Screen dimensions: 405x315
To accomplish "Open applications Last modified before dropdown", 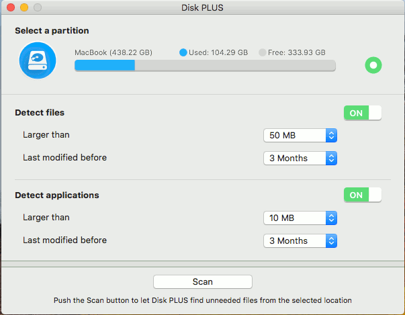I will click(x=300, y=240).
